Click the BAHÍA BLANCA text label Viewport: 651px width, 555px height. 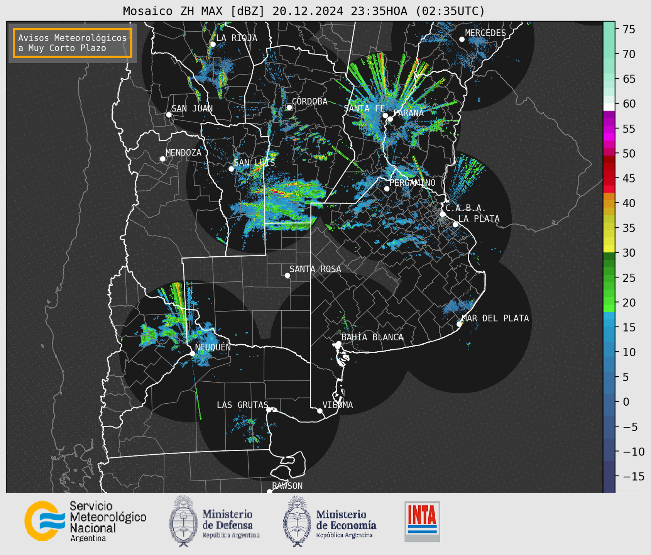372,337
